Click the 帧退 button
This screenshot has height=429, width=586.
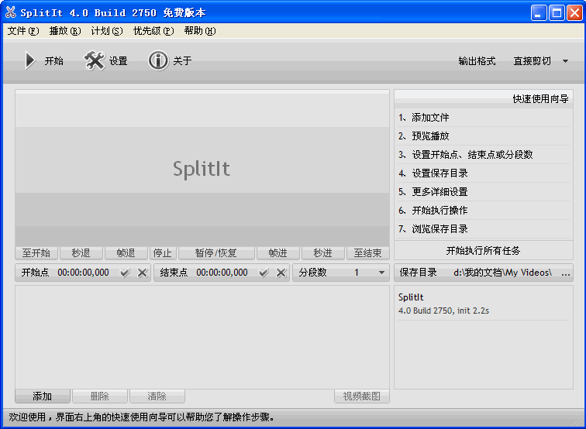point(126,253)
